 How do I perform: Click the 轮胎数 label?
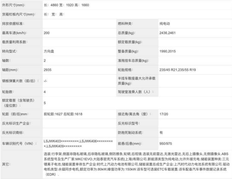8,92
